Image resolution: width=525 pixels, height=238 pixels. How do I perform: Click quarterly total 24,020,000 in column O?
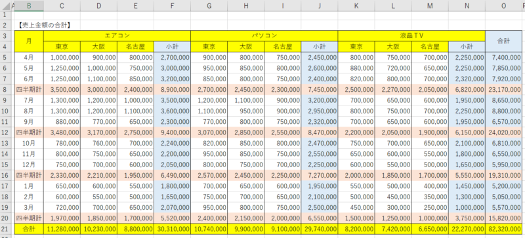click(503, 132)
